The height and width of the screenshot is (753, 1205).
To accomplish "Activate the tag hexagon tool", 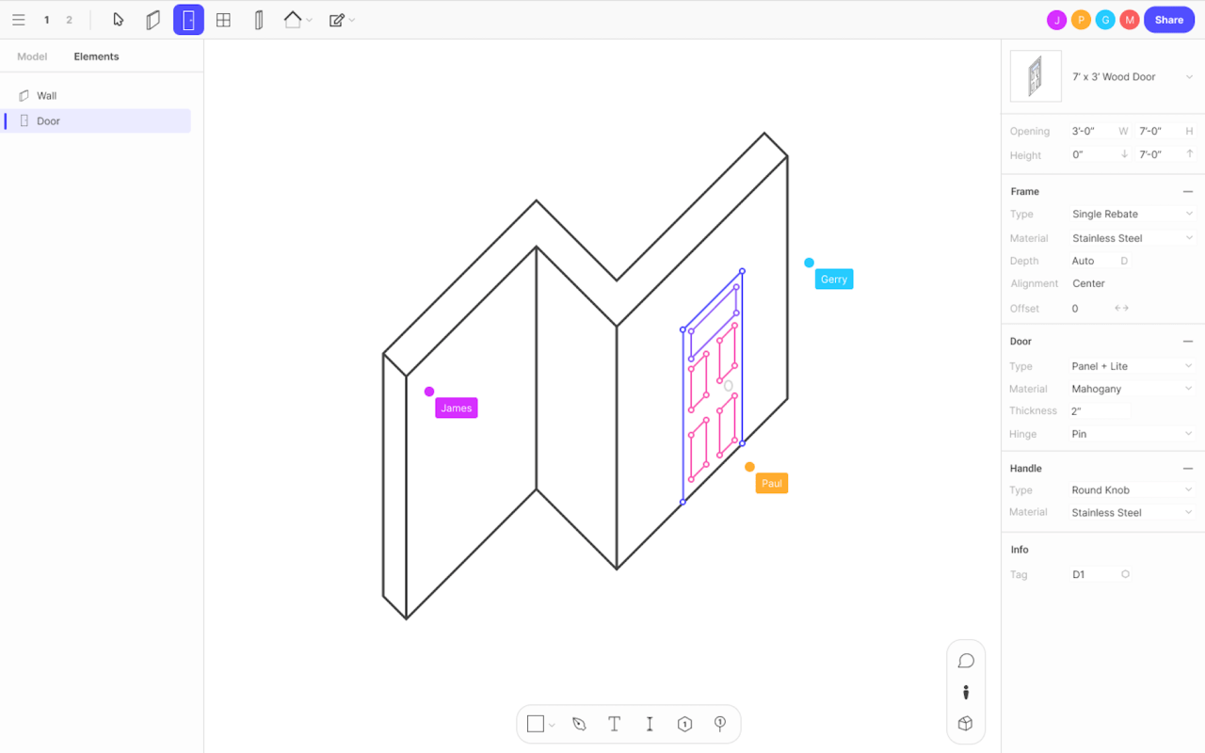I will (684, 724).
